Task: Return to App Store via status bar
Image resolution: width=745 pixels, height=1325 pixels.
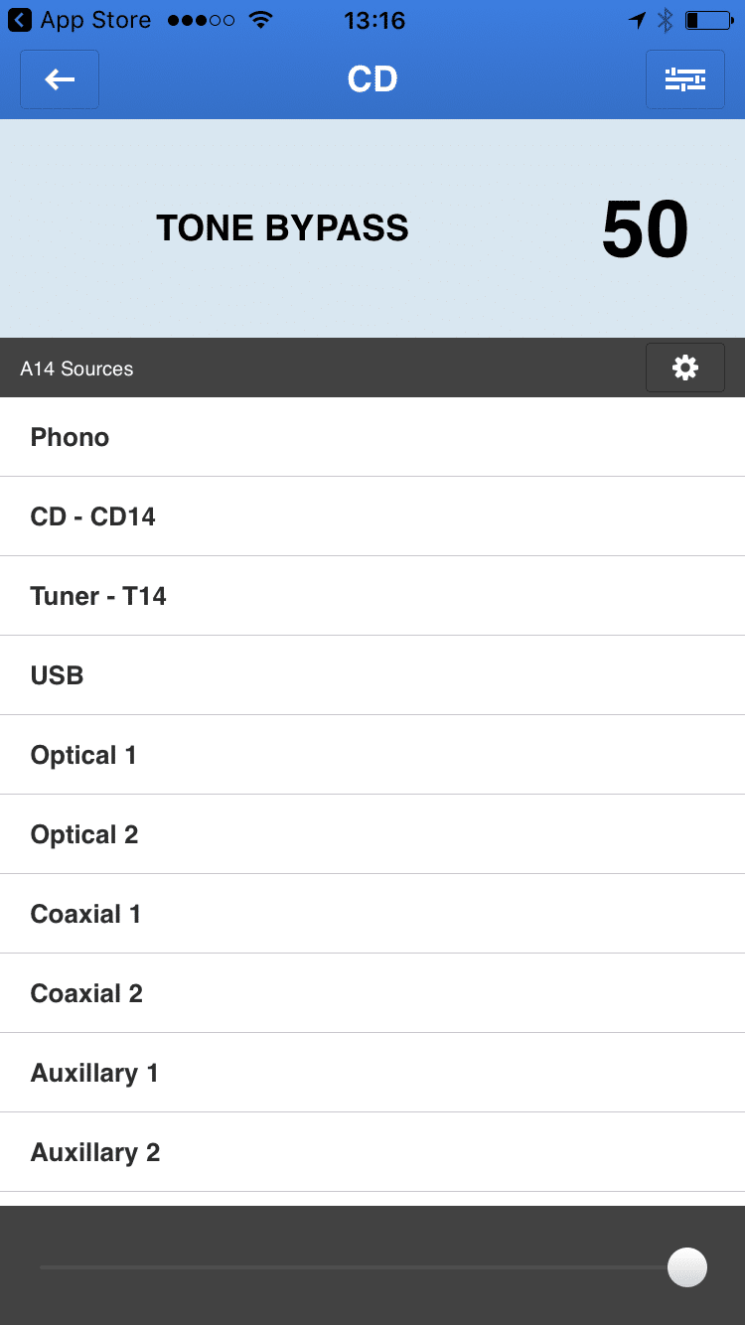Action: pyautogui.click(x=79, y=20)
